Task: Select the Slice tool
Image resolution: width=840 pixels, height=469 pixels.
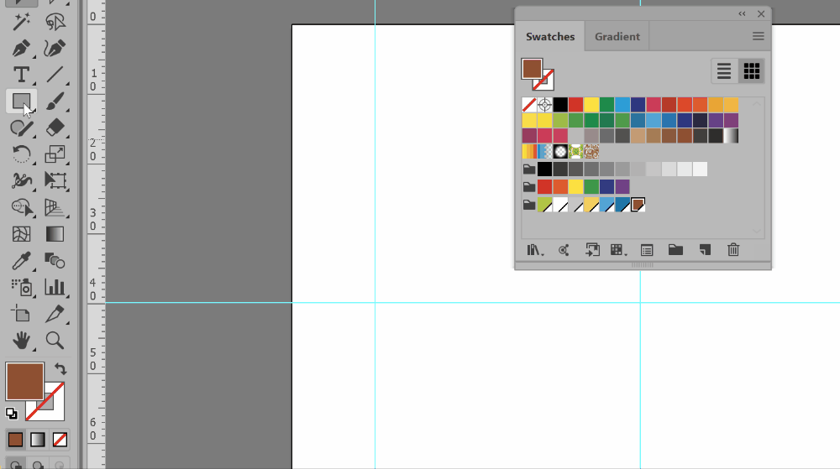Action: pyautogui.click(x=55, y=314)
